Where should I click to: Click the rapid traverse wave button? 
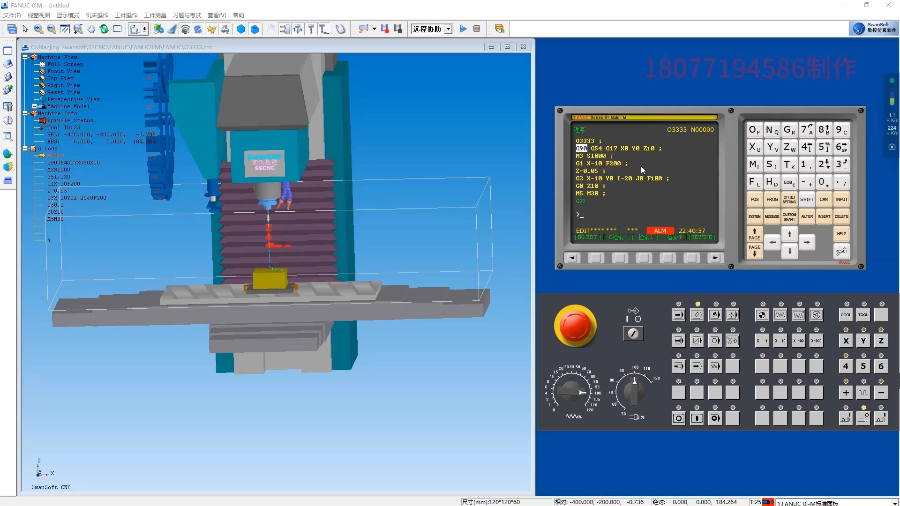click(863, 393)
